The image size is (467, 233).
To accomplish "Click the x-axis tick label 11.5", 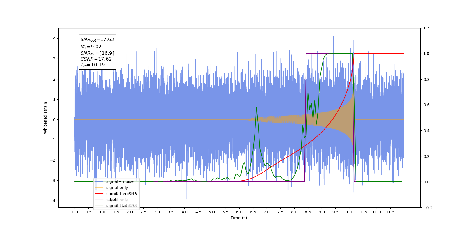I will pyautogui.click(x=390, y=212).
